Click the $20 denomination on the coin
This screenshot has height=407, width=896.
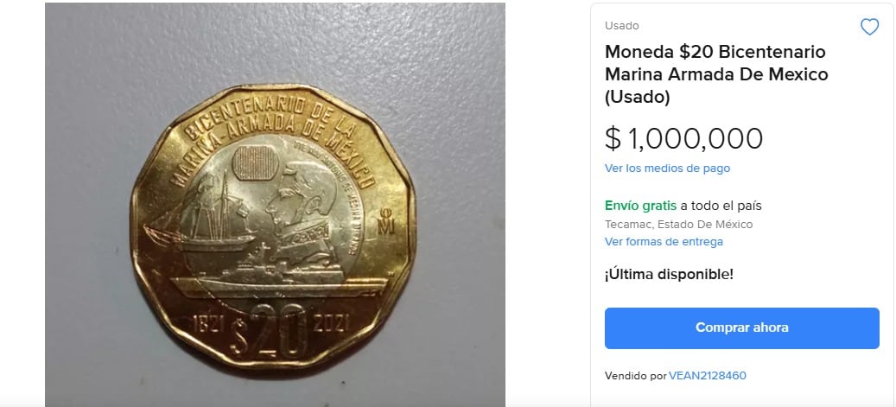[268, 330]
